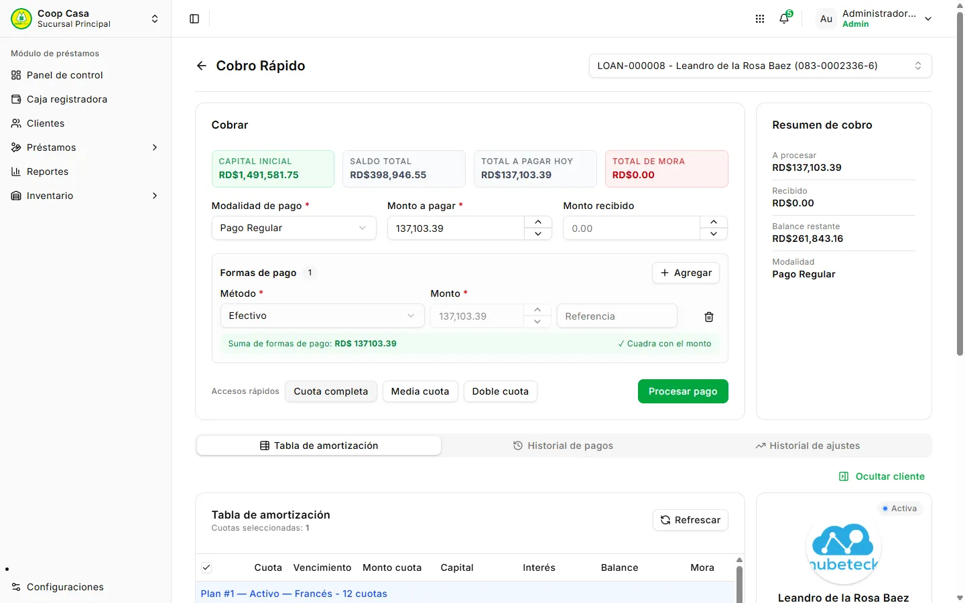Open Panel de control in sidebar

pos(86,75)
